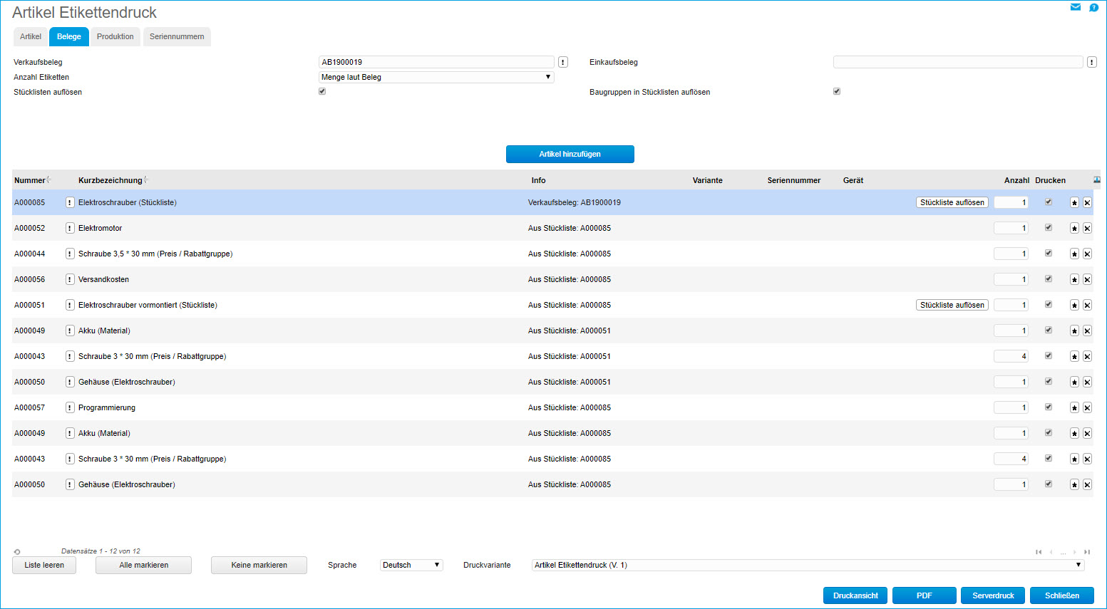This screenshot has width=1107, height=609.
Task: Click the info icon next to Einkaufsbeleg field
Action: coord(1091,62)
